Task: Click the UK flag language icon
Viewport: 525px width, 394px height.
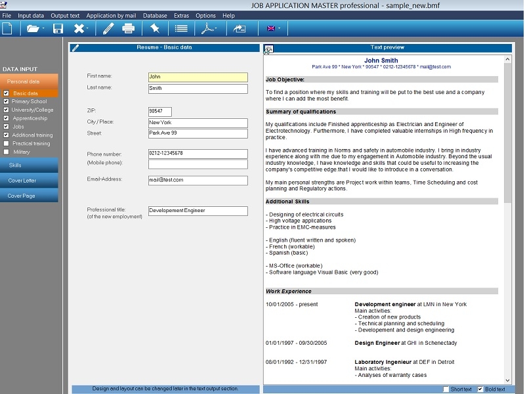Action: (271, 28)
